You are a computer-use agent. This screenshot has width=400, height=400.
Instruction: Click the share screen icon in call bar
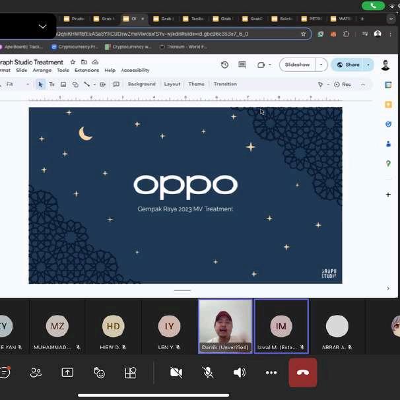pyautogui.click(x=67, y=372)
